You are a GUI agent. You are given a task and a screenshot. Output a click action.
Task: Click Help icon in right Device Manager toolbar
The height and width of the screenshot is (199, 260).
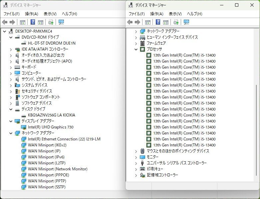tap(158, 22)
